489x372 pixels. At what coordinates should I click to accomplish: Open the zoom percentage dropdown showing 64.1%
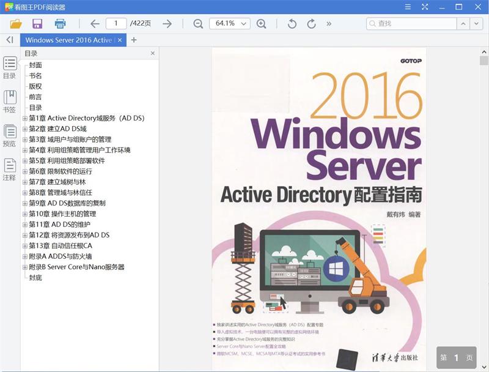[x=230, y=23]
